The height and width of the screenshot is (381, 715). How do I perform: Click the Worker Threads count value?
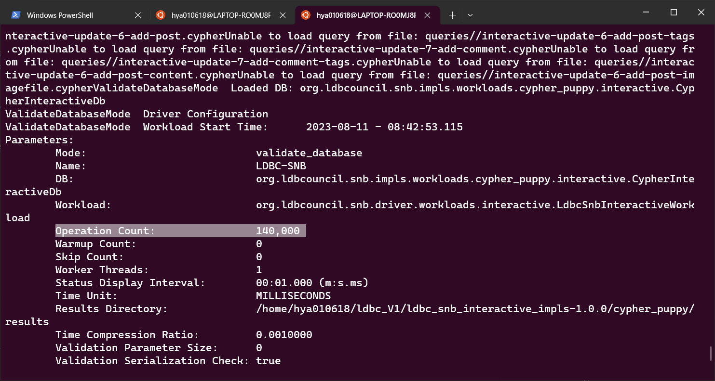pyautogui.click(x=259, y=269)
